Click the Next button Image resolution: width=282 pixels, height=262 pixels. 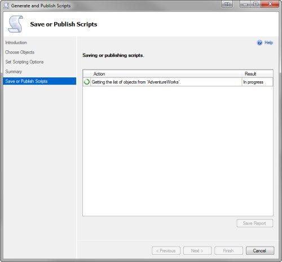tap(197, 251)
